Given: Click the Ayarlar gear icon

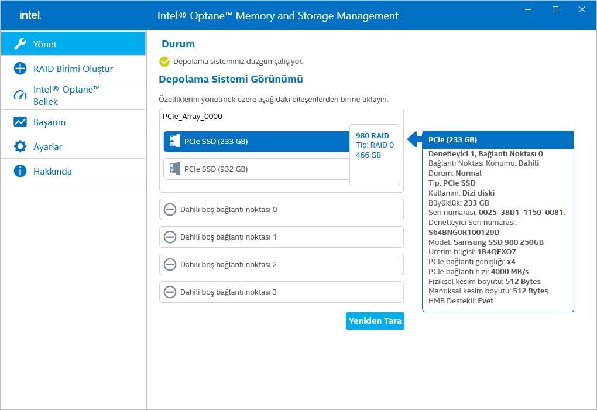Looking at the screenshot, I should pyautogui.click(x=20, y=147).
